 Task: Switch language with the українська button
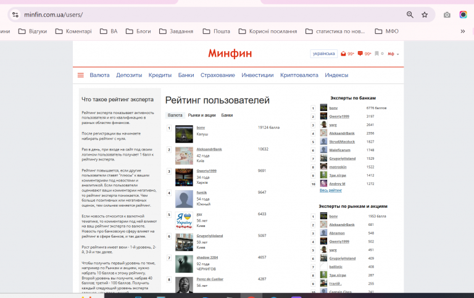coord(324,54)
